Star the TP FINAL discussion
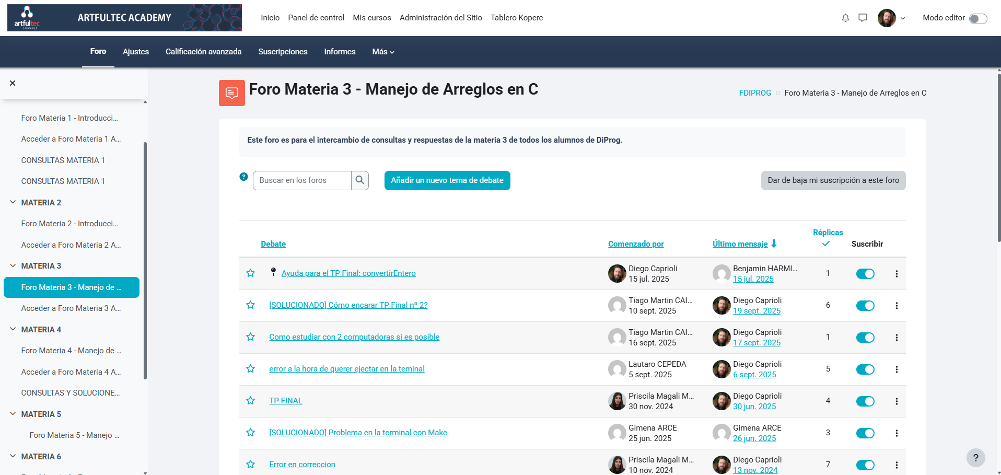Image resolution: width=1001 pixels, height=475 pixels. click(x=250, y=401)
